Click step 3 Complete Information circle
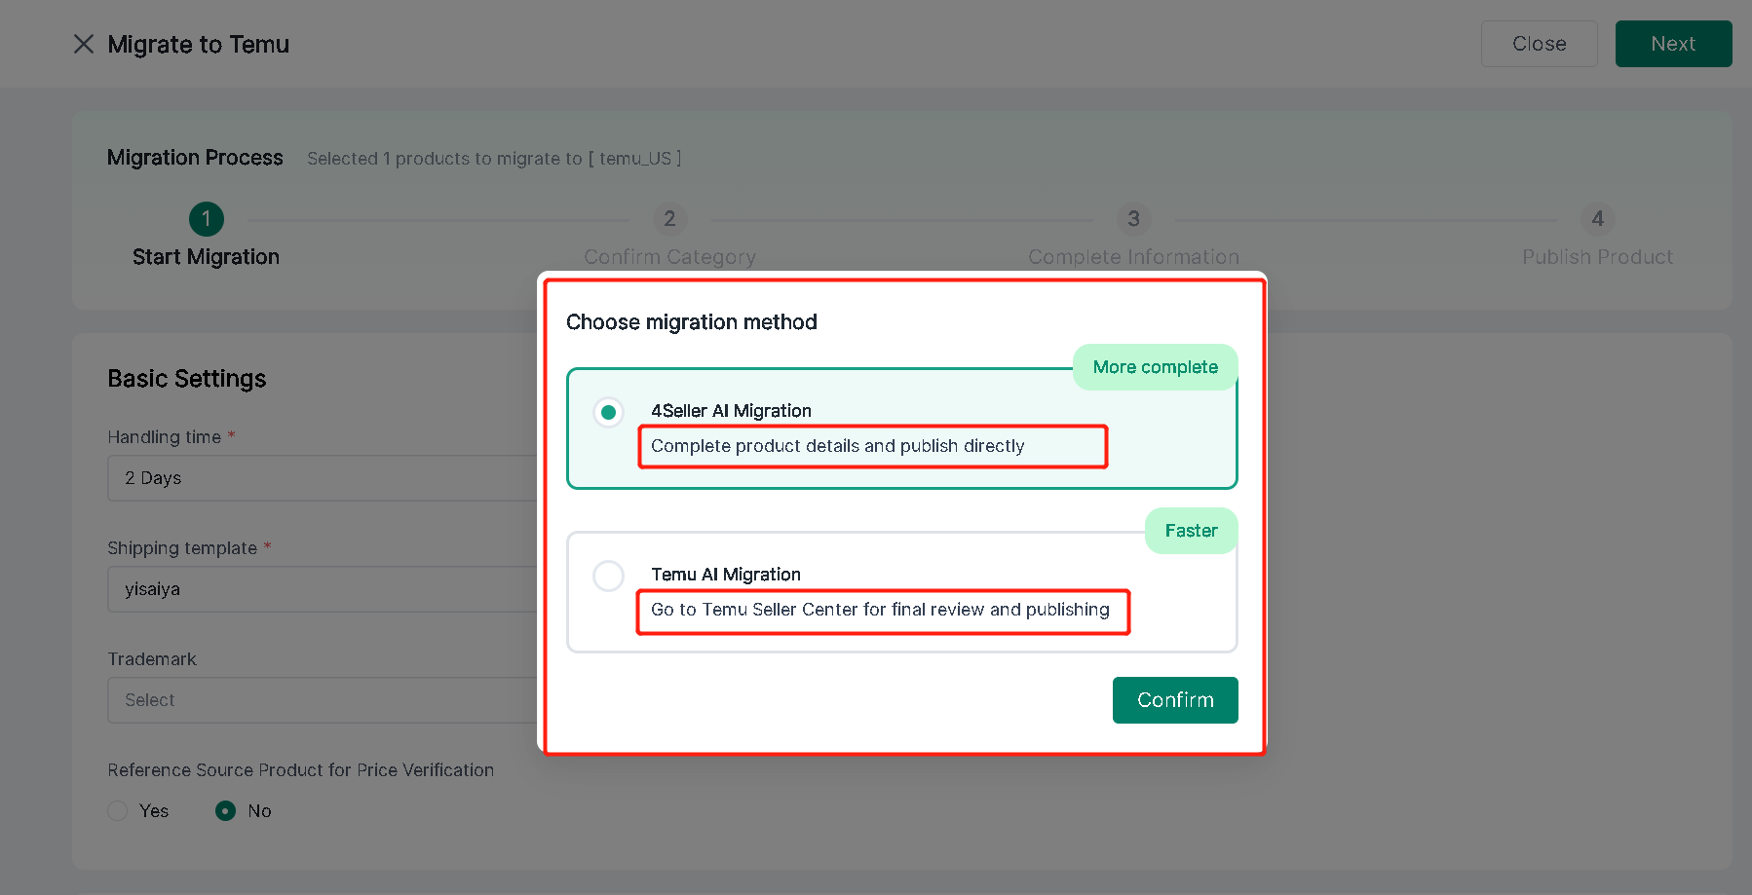 (1133, 219)
